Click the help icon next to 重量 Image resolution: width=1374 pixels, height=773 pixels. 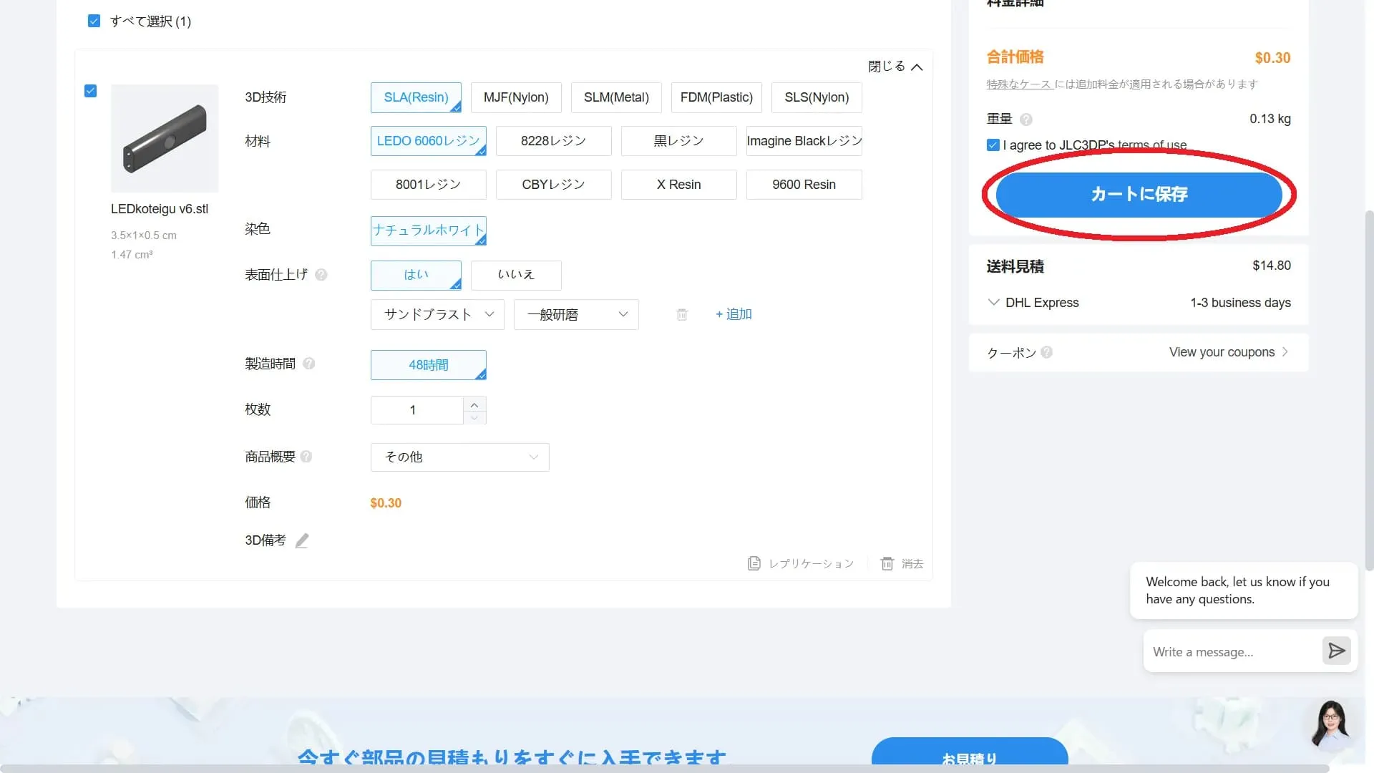point(1025,120)
